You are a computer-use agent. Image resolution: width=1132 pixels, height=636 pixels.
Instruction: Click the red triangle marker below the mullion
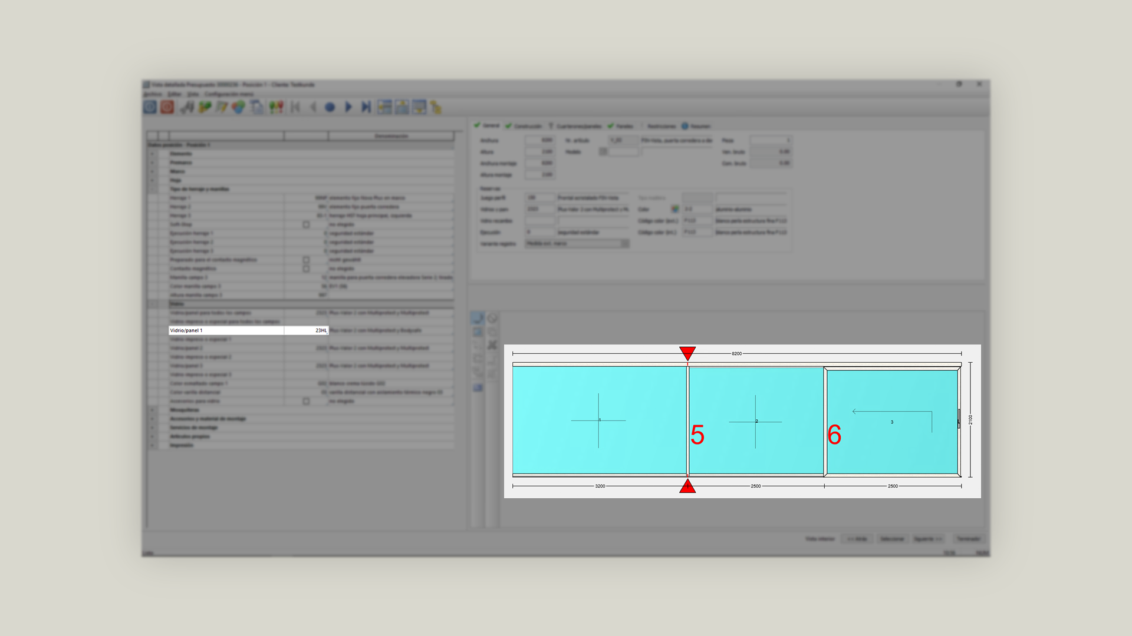tap(687, 486)
